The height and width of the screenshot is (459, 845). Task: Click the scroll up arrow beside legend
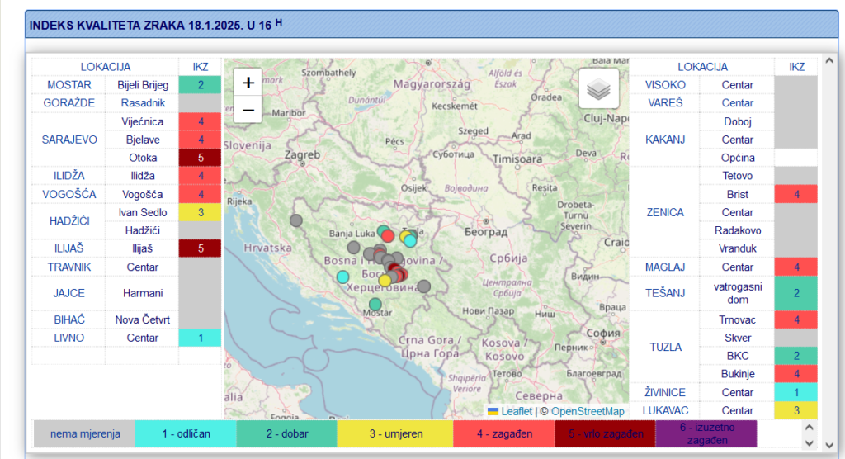tap(808, 427)
